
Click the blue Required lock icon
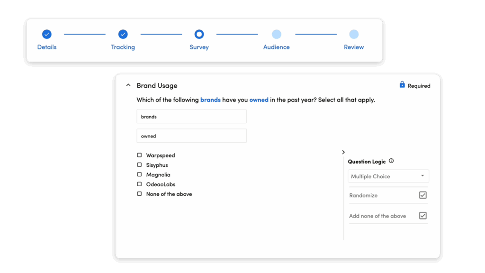tap(402, 84)
